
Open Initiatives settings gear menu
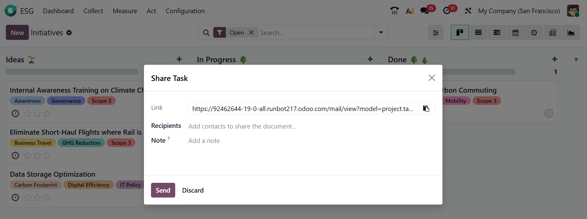pyautogui.click(x=69, y=33)
